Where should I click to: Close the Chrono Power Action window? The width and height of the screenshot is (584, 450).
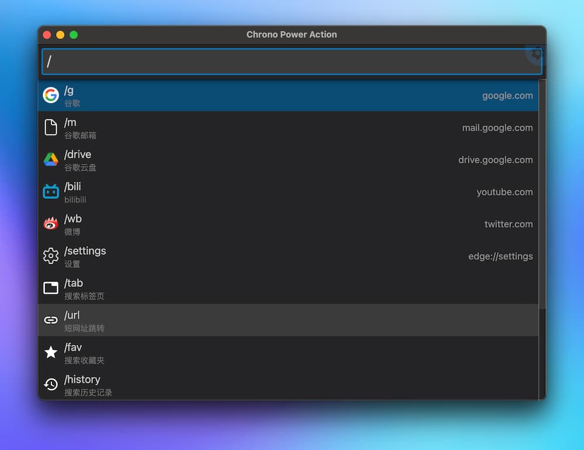click(x=47, y=34)
